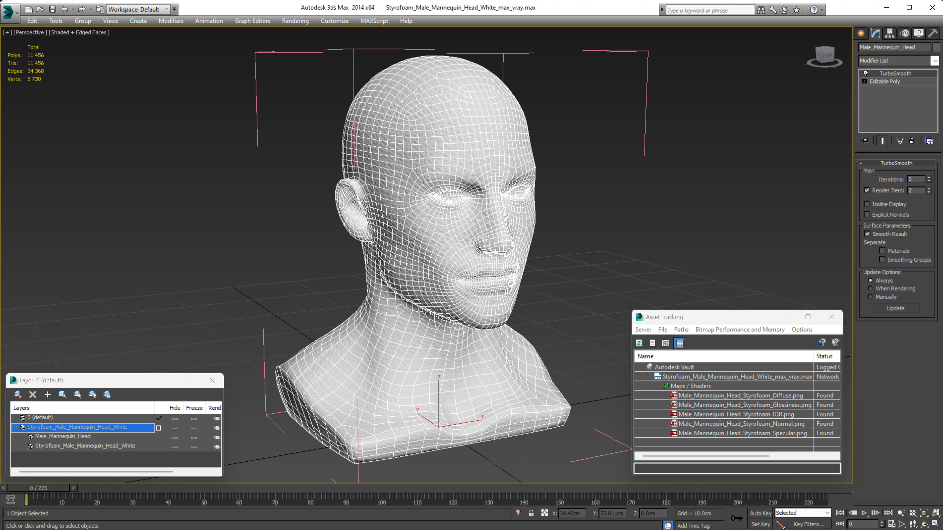
Task: Open the Paths menu in Asset Tracking
Action: click(681, 329)
